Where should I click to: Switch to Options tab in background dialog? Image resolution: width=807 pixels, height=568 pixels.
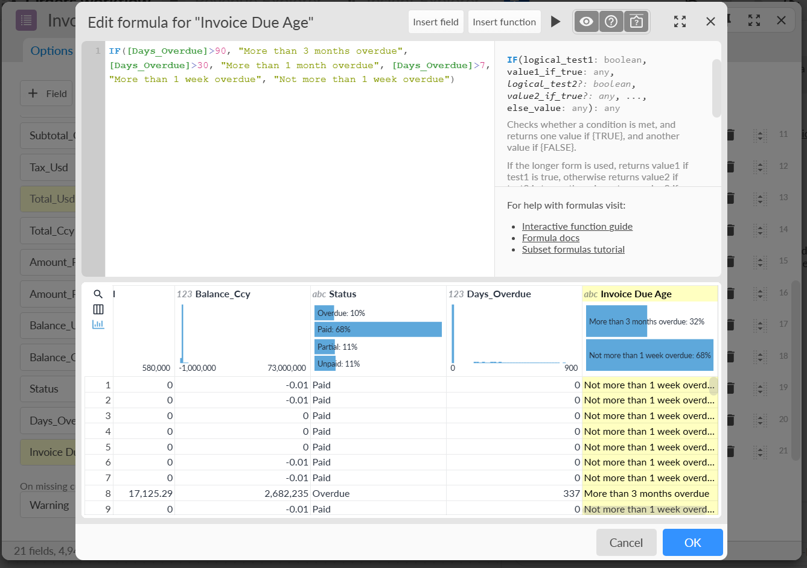coord(51,51)
